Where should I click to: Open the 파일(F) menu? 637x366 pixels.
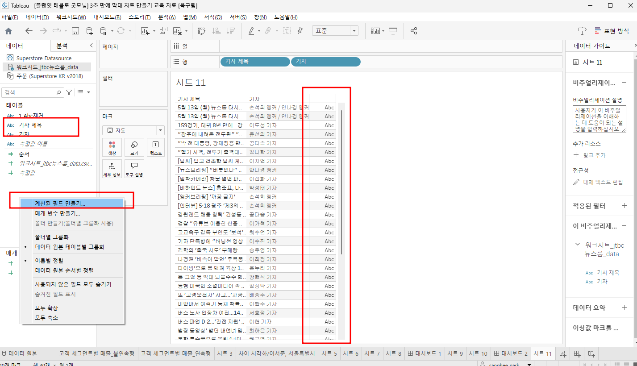(x=9, y=17)
